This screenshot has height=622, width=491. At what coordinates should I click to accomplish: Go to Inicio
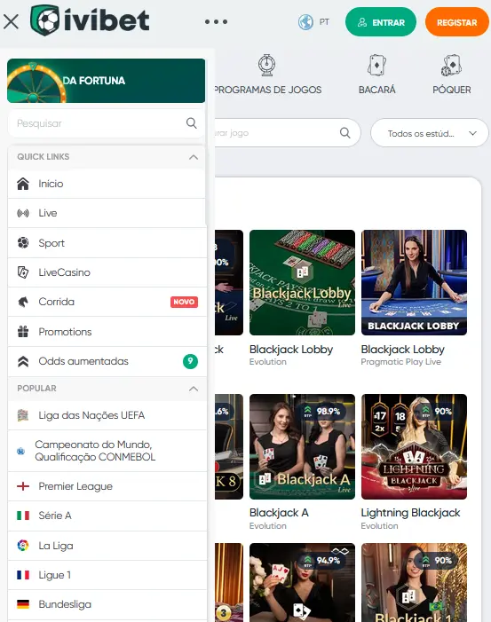click(107, 184)
